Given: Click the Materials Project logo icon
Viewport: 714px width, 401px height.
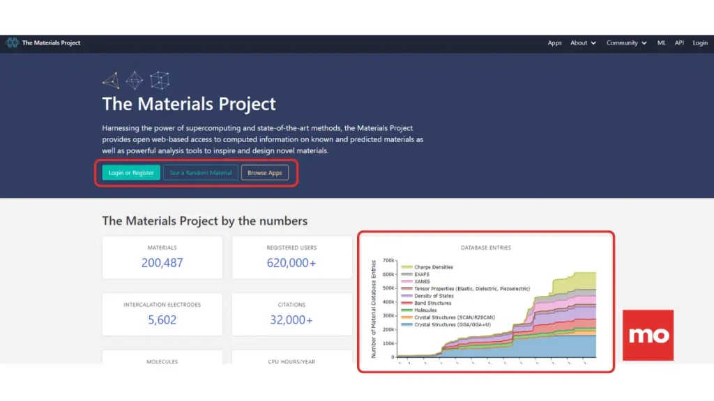Looking at the screenshot, I should click(13, 43).
